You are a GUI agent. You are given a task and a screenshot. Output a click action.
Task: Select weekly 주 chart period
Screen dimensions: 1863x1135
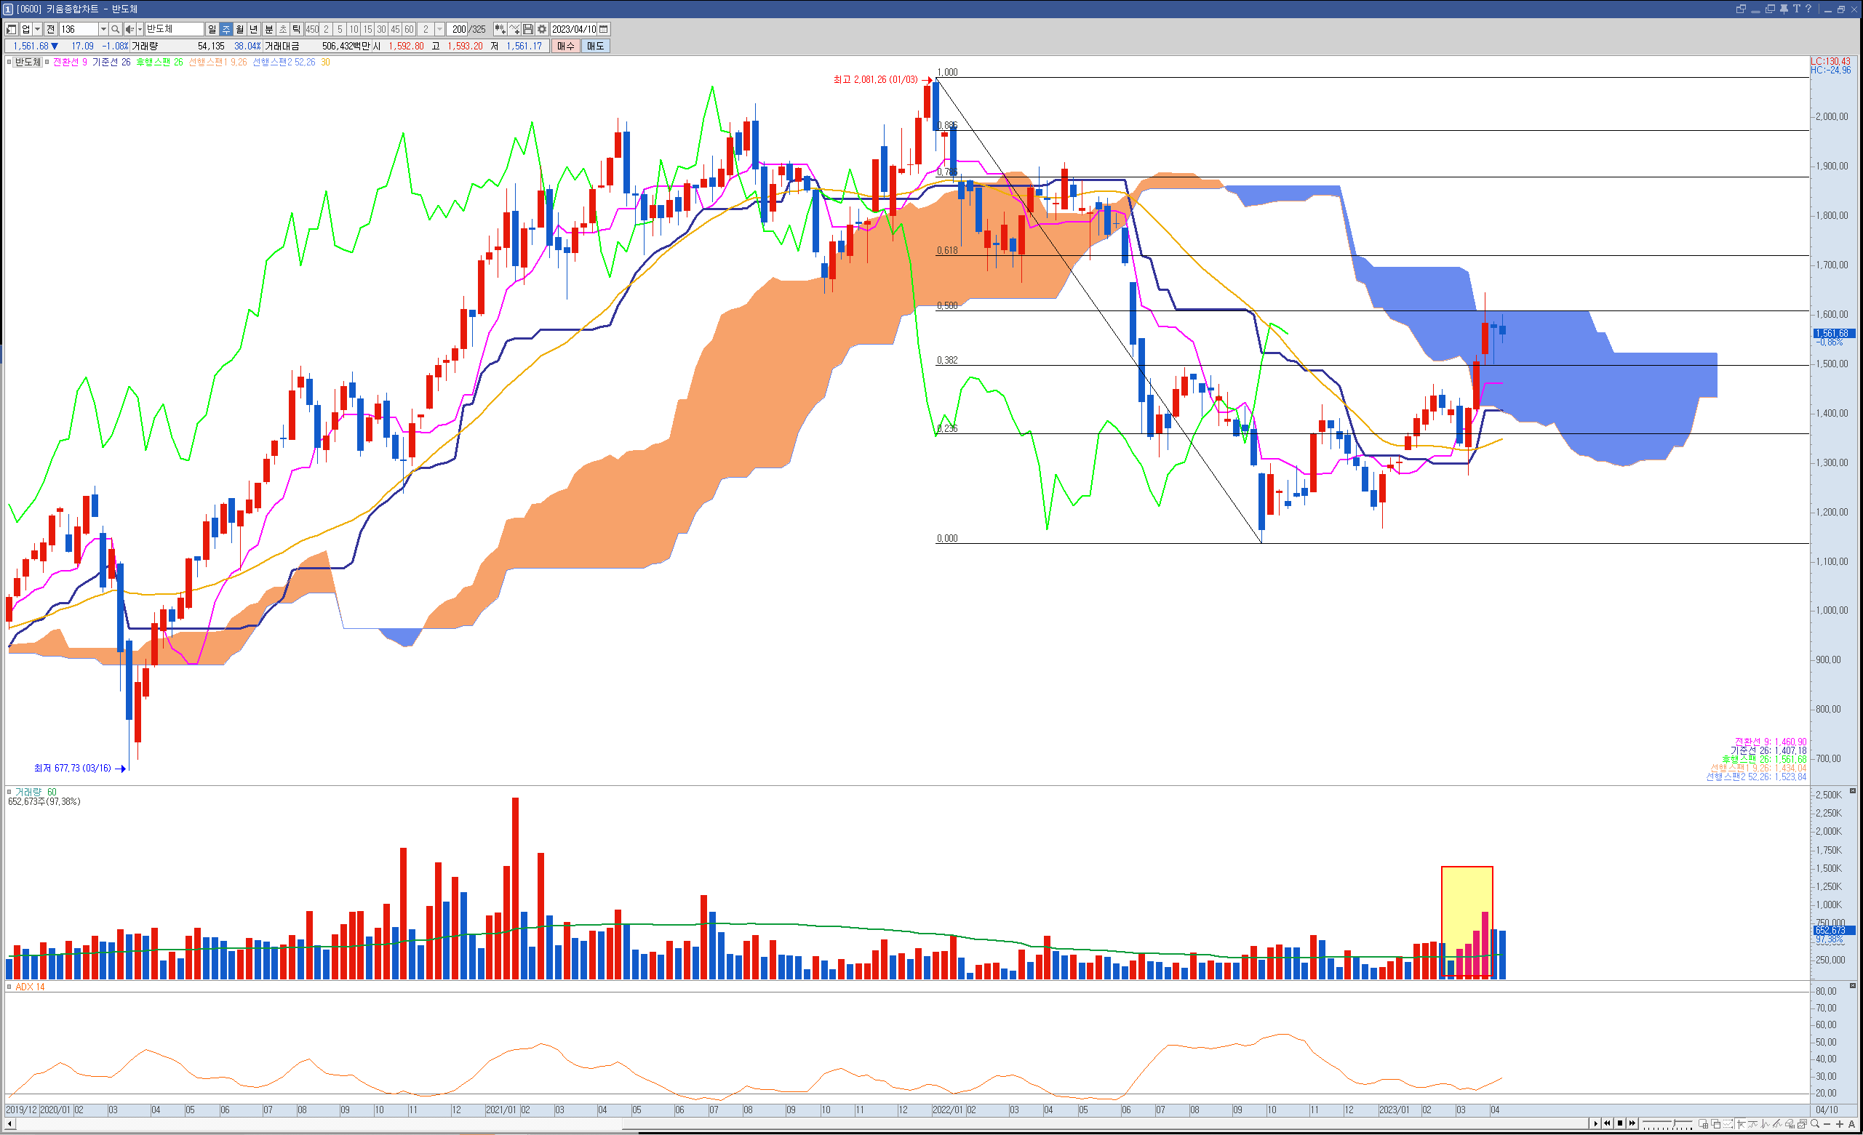click(x=226, y=28)
